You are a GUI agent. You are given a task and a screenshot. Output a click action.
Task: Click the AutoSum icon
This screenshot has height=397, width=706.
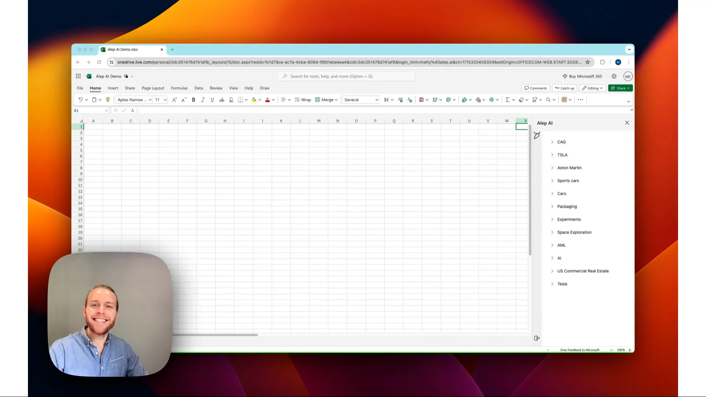click(508, 100)
